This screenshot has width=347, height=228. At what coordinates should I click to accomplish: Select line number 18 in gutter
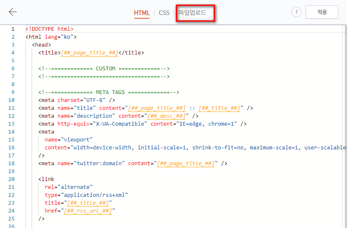pos(11,163)
